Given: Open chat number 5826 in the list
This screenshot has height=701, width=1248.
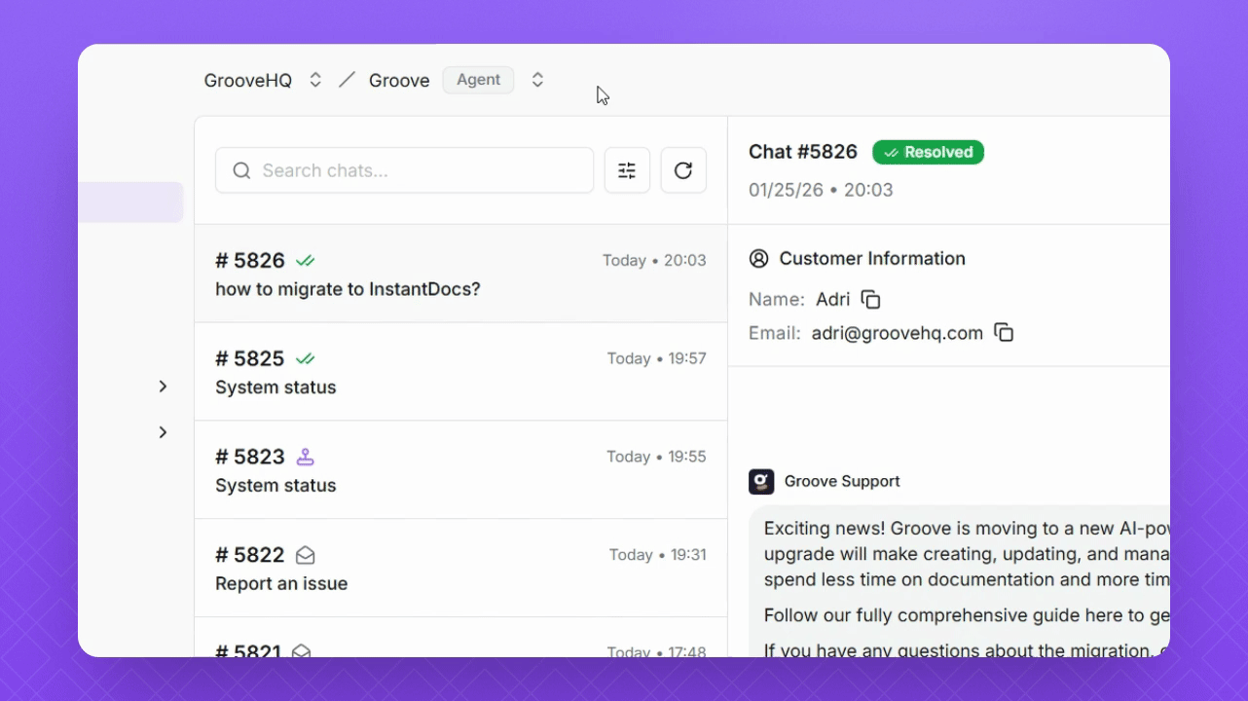Looking at the screenshot, I should pyautogui.click(x=461, y=274).
